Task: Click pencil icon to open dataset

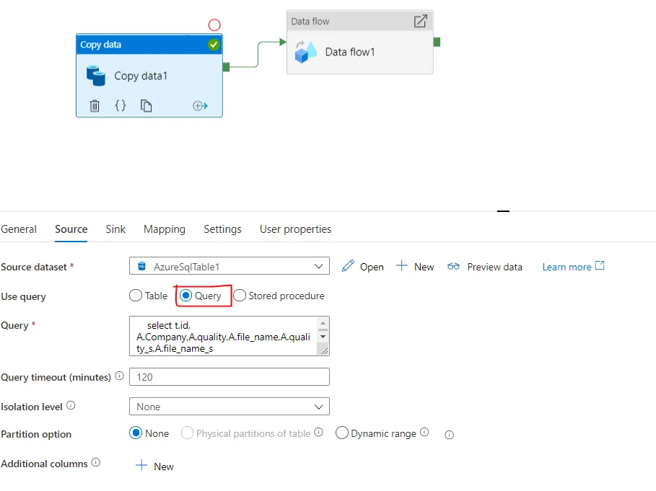Action: pos(348,266)
